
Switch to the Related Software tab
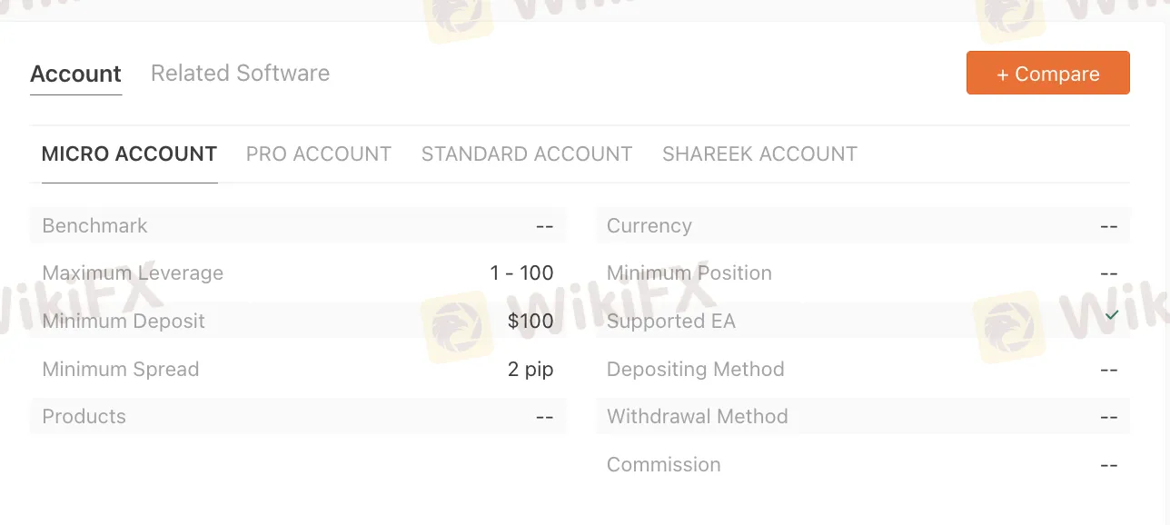tap(240, 74)
